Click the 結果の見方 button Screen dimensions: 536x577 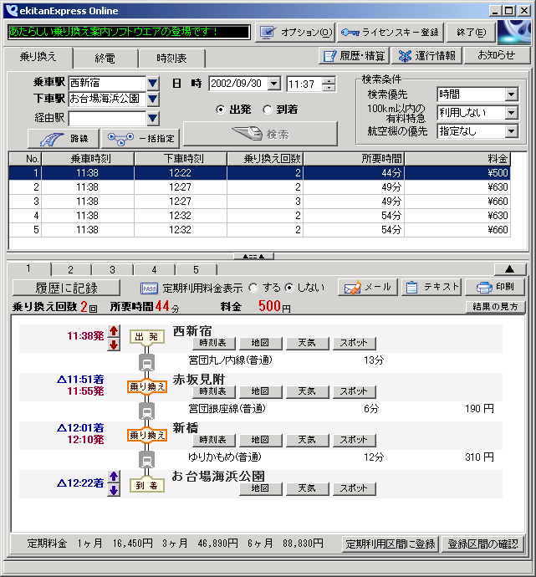pos(495,307)
